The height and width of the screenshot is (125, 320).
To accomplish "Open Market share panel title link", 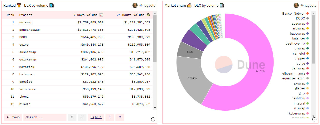I will pyautogui.click(x=175, y=5).
